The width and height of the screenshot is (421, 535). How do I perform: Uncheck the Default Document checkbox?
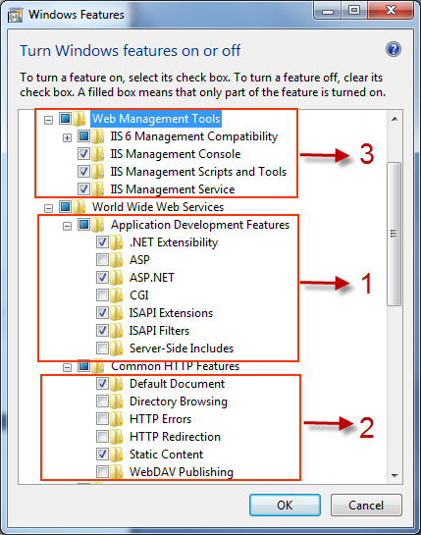click(102, 384)
